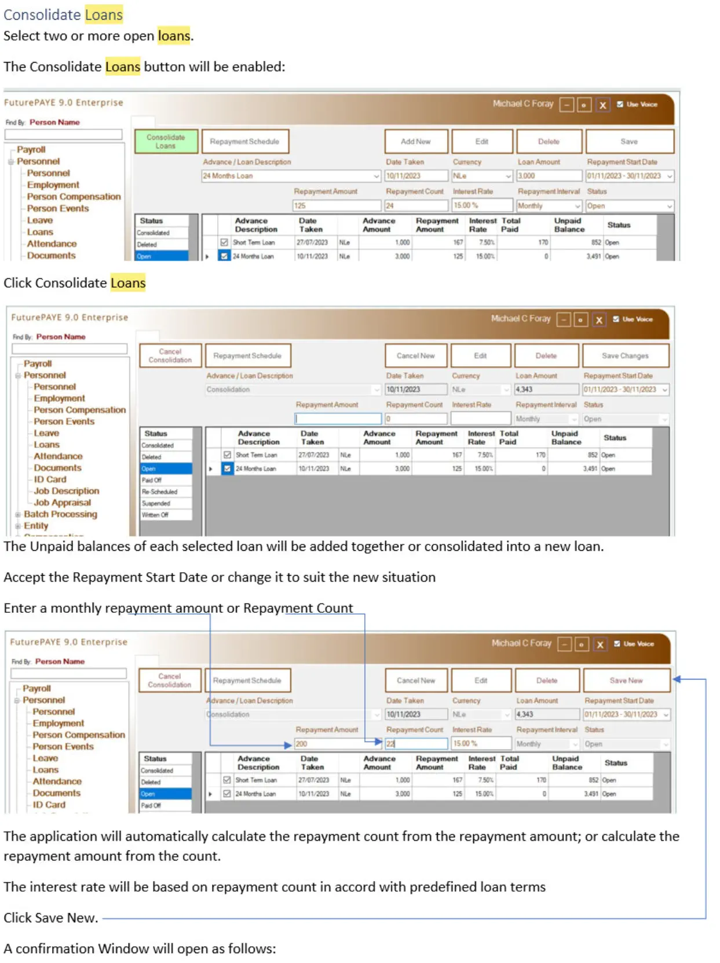Select Leave in the middle screenshot tree
This screenshot has height=963, width=720.
pos(46,433)
